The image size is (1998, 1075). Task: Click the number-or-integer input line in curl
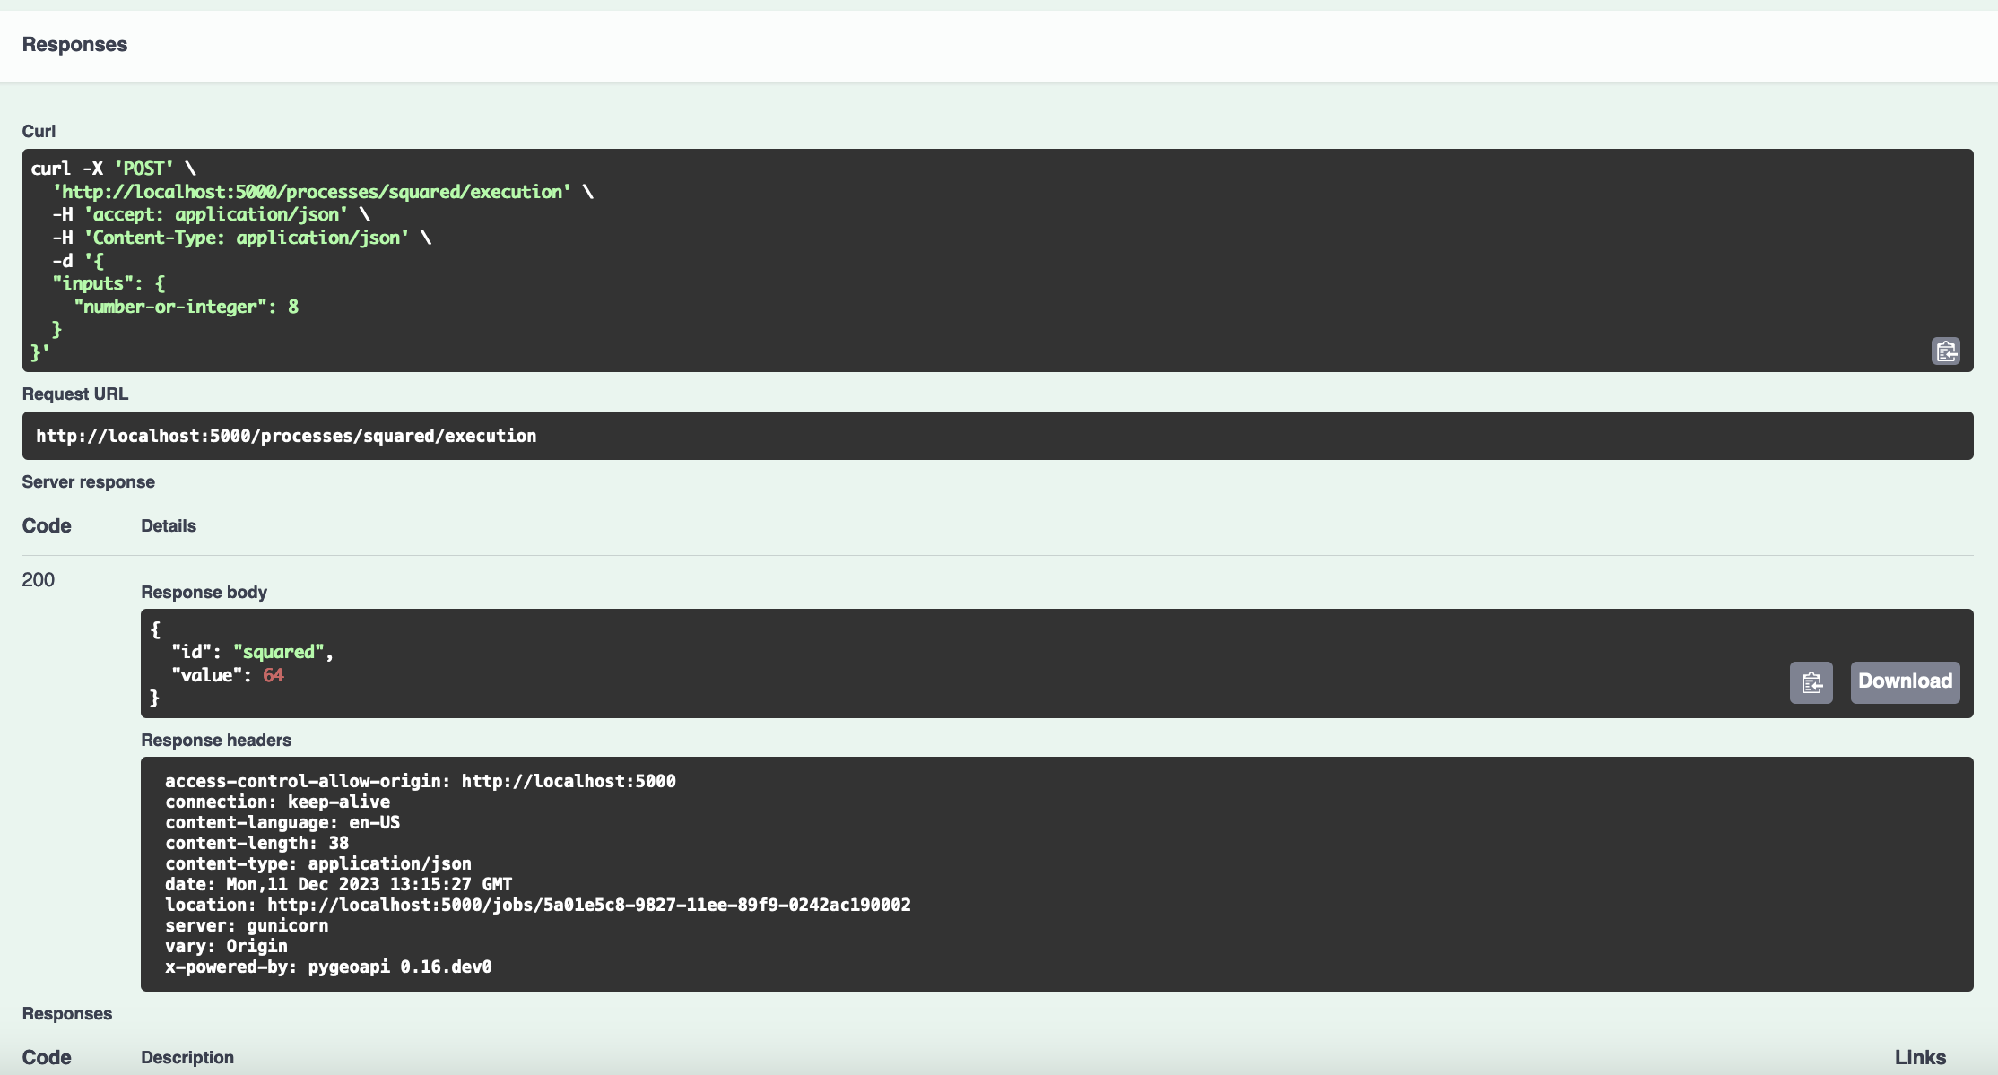click(187, 307)
